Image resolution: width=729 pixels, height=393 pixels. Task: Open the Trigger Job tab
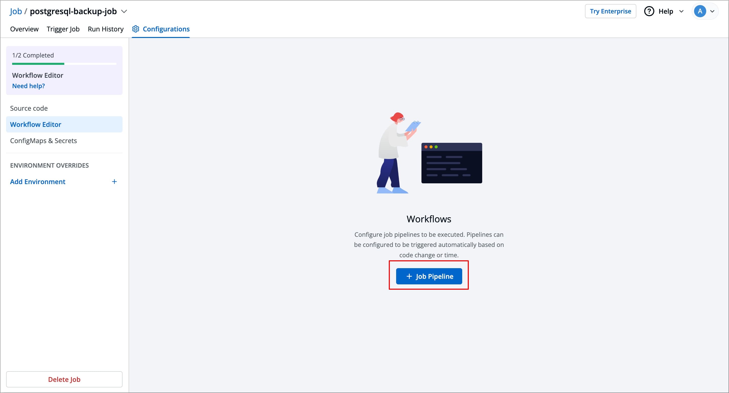(63, 29)
